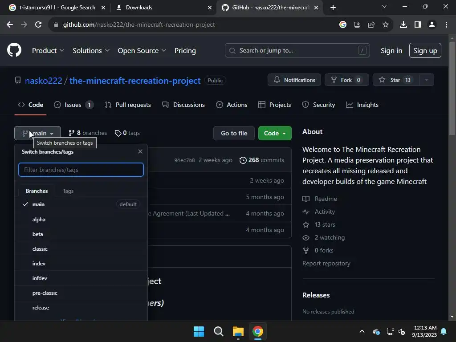Open the Actions tab

[232, 105]
